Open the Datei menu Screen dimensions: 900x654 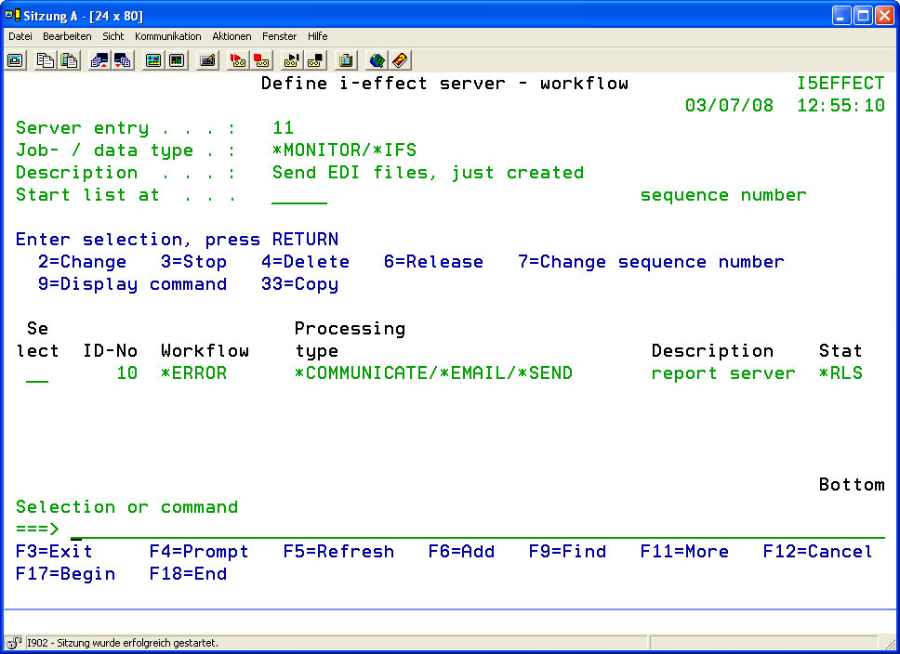[x=20, y=36]
